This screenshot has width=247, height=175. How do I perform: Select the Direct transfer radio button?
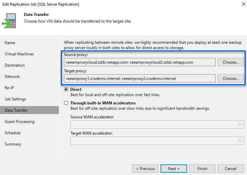pos(67,89)
